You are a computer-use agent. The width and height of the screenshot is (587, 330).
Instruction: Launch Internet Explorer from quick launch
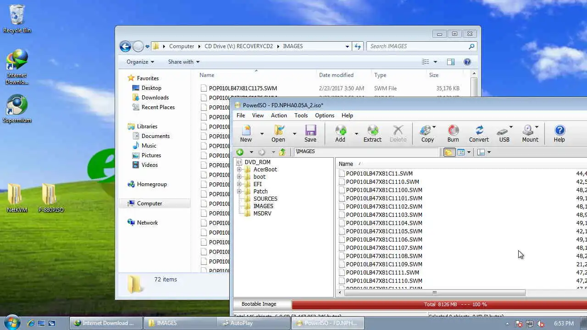(31, 323)
